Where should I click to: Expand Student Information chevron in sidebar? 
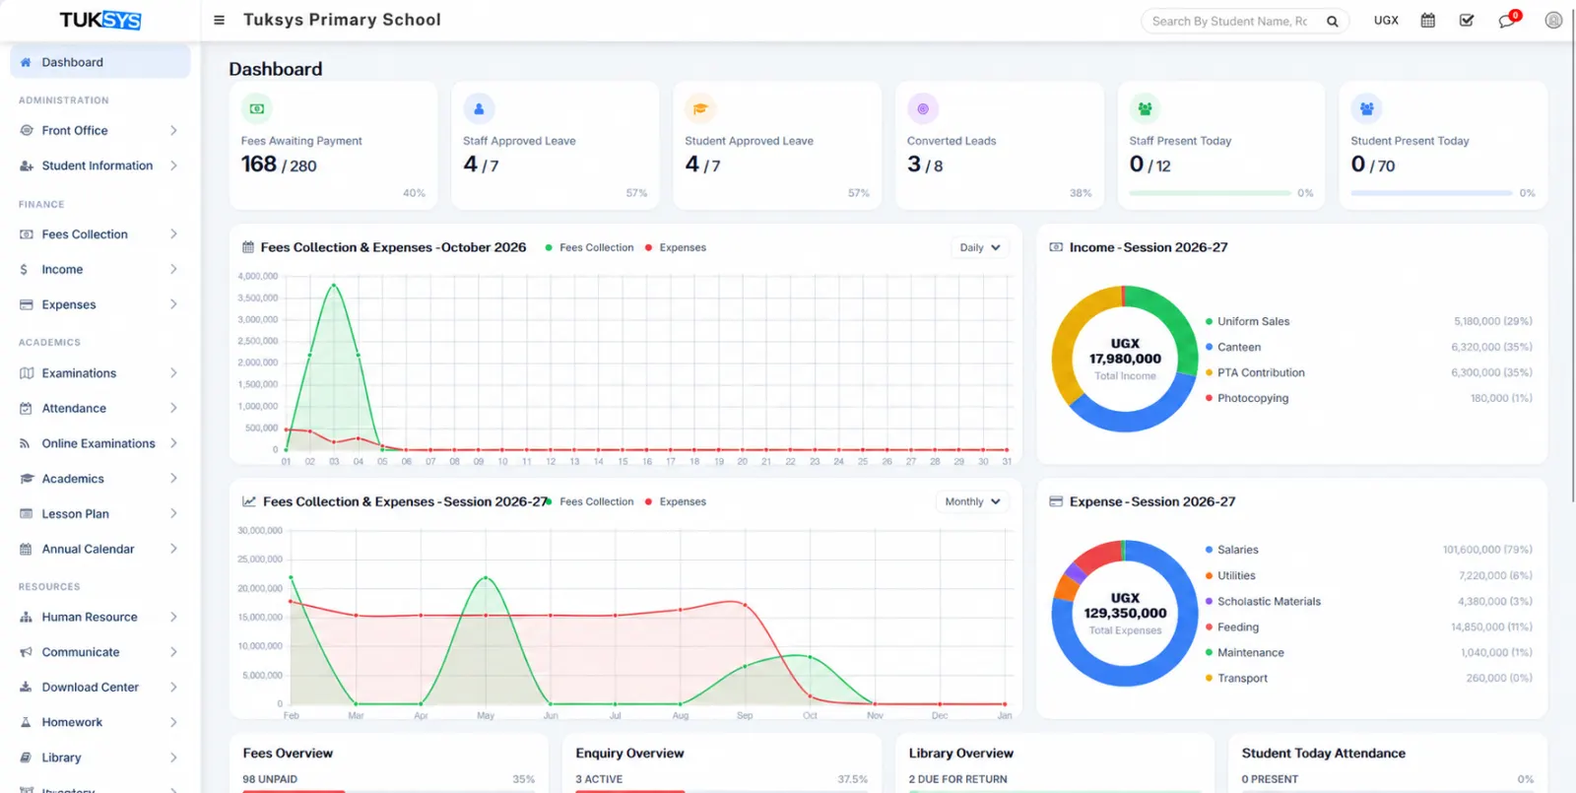(x=173, y=165)
